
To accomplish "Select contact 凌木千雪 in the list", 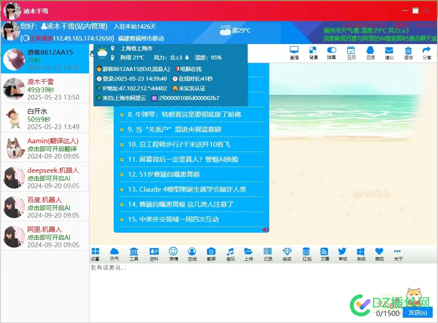I will click(x=45, y=89).
